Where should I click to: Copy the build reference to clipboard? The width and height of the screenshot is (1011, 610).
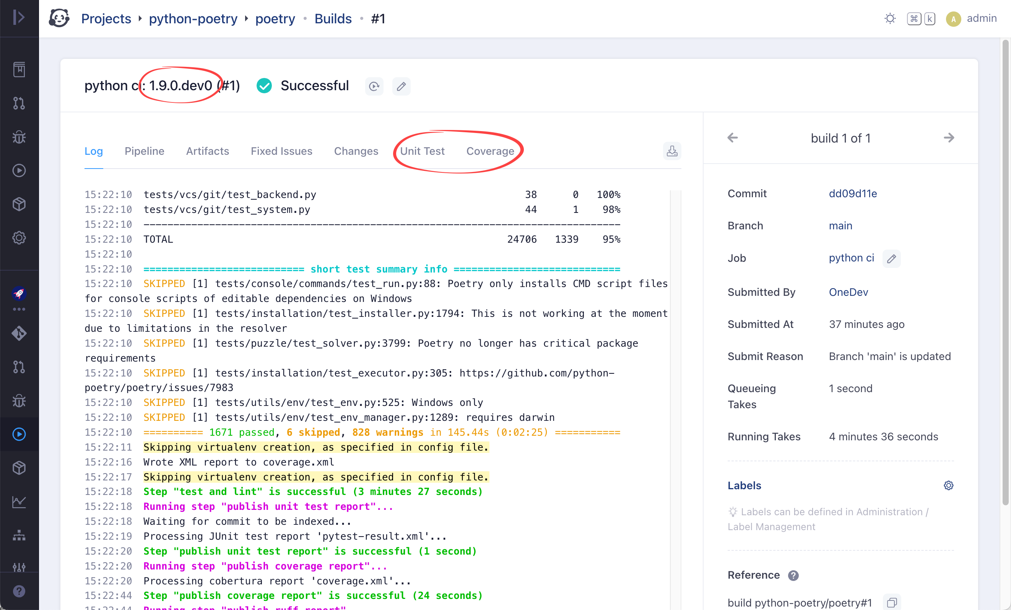click(x=892, y=602)
